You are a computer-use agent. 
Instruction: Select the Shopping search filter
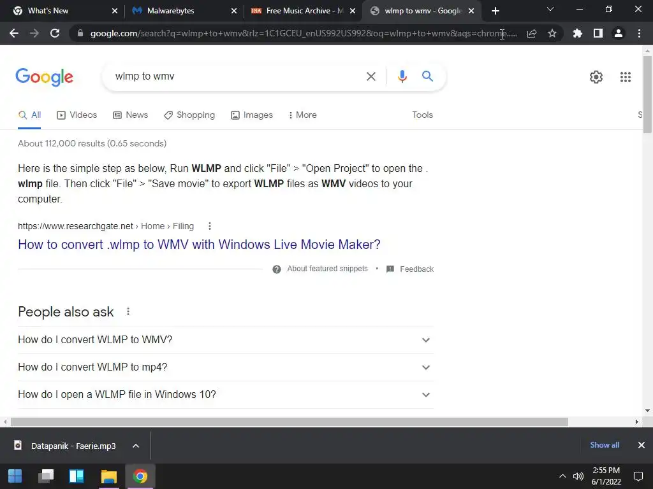[x=189, y=115]
